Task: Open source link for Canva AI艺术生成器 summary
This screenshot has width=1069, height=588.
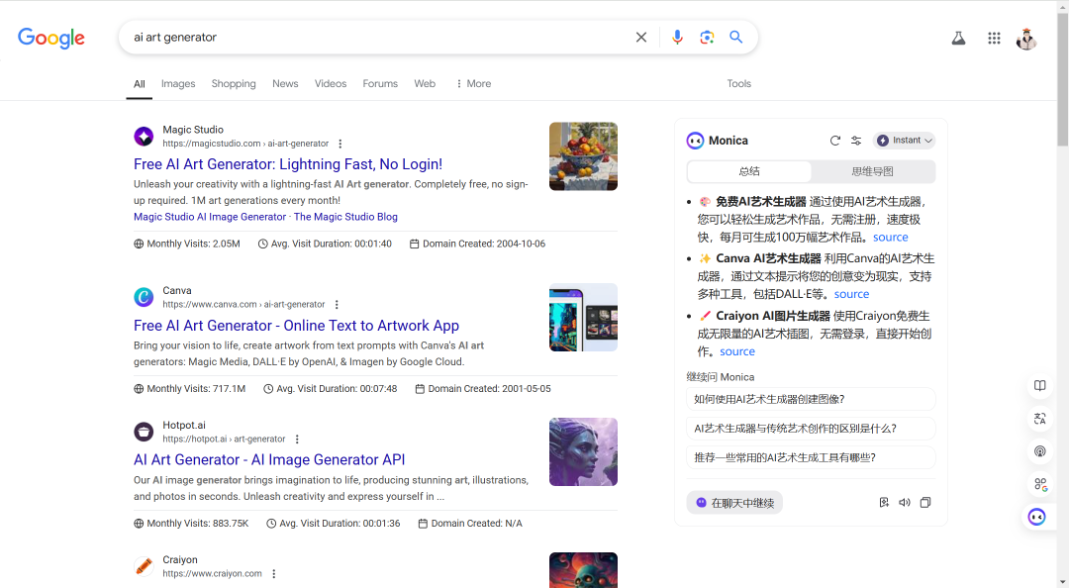Action: tap(851, 294)
